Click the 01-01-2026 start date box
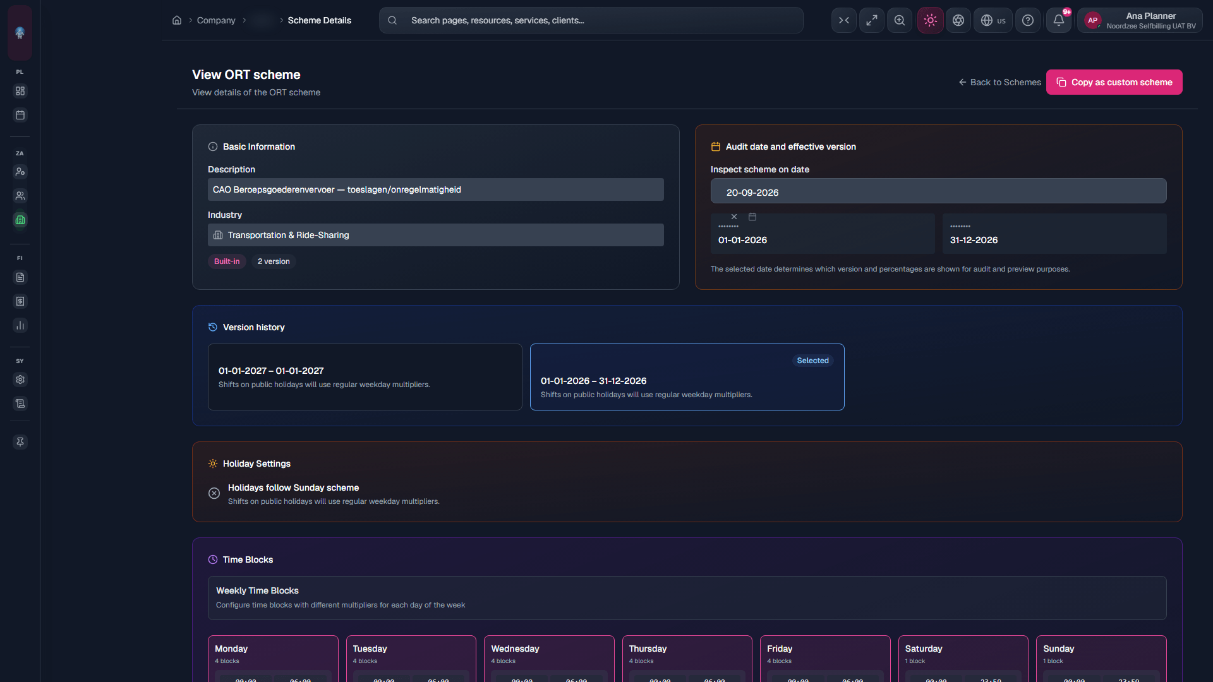The width and height of the screenshot is (1213, 682). pos(823,234)
